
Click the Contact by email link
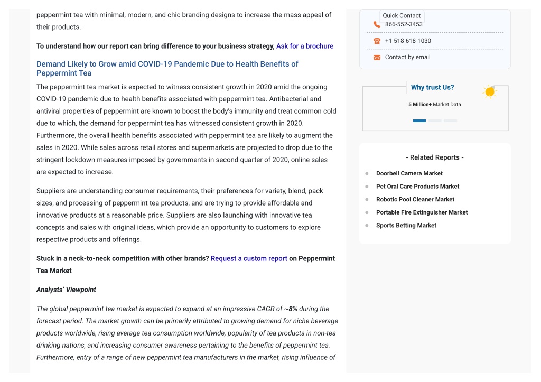(x=407, y=57)
